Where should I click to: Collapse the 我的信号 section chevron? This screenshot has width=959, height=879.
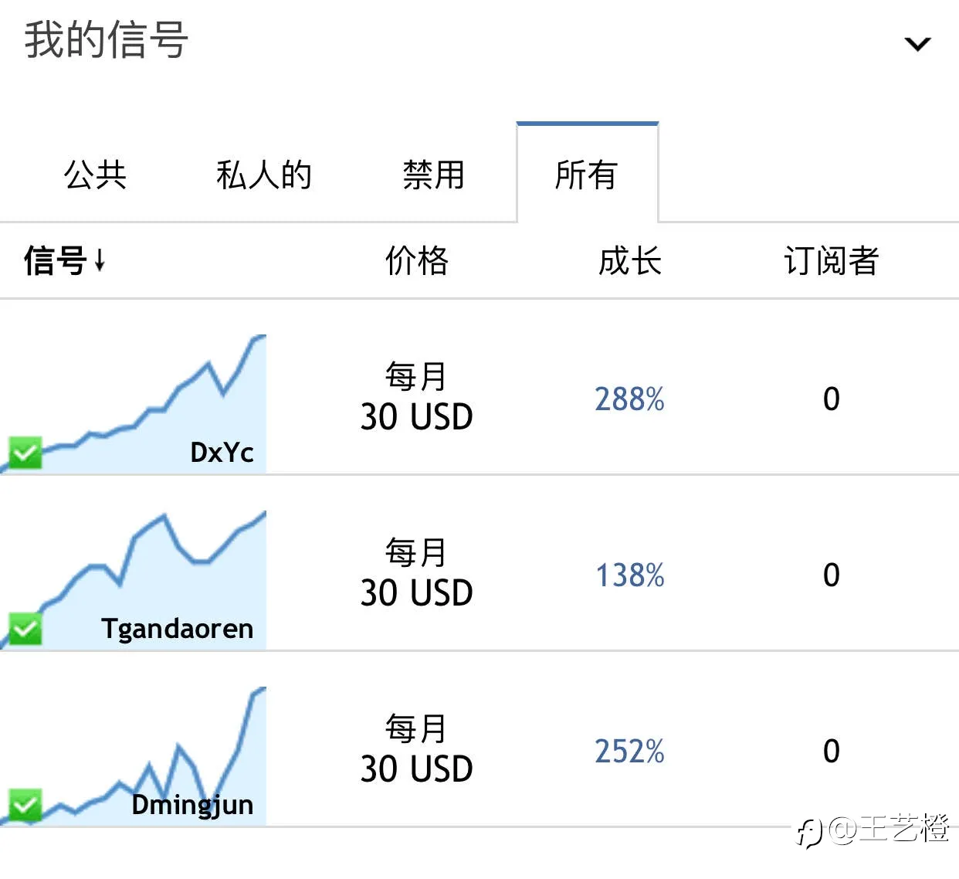pos(917,43)
